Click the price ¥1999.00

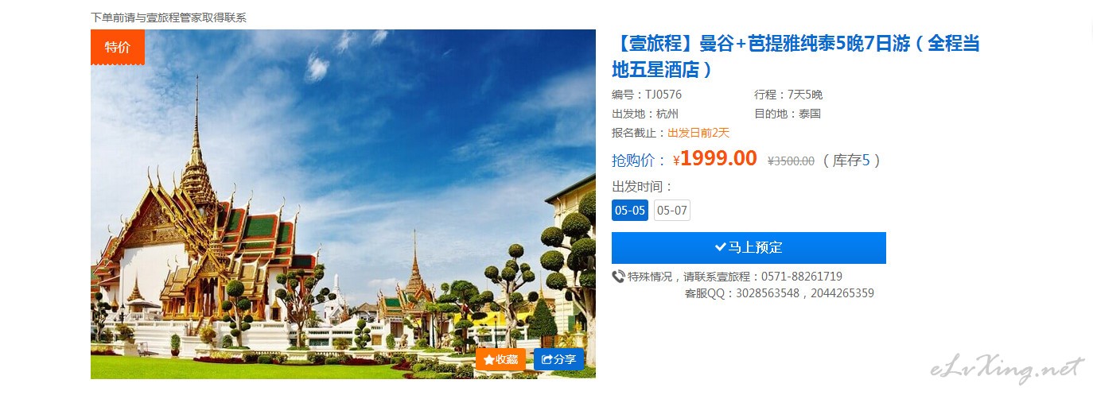(x=715, y=159)
